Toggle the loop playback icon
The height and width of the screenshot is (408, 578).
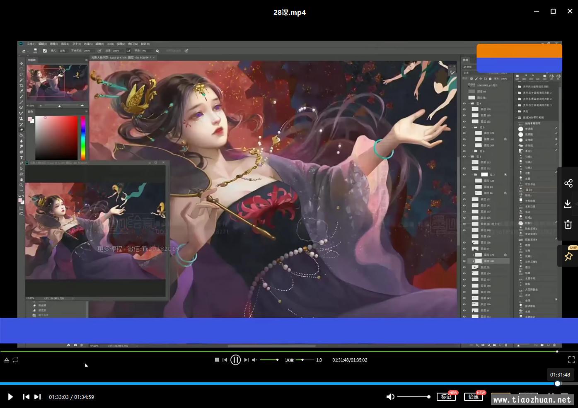coord(15,360)
